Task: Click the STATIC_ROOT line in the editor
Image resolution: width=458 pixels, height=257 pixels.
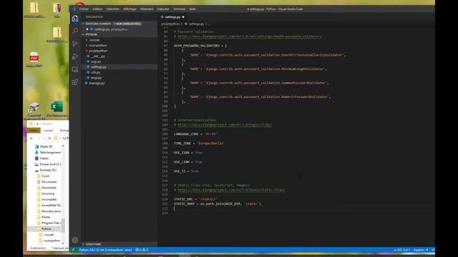Action: tap(218, 203)
